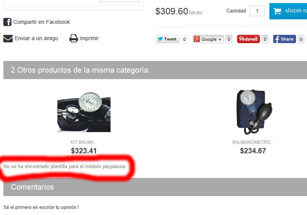Click the shopping cart icon on the add button

coord(277,11)
